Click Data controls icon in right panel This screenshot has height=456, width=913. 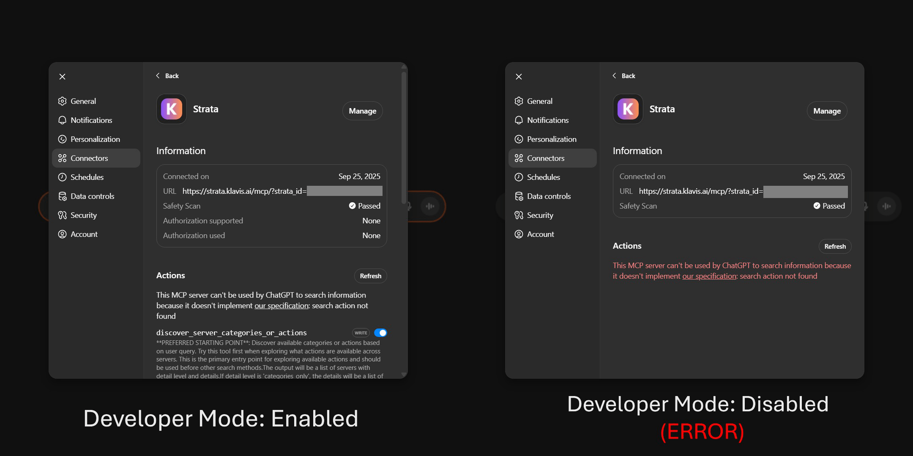click(519, 196)
